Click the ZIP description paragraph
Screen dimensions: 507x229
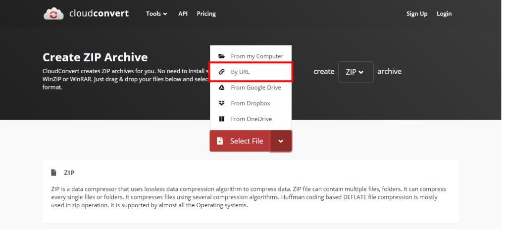(x=249, y=197)
